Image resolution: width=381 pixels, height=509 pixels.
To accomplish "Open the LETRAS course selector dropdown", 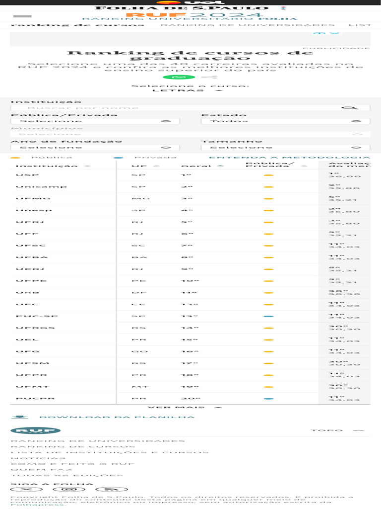I will pos(188,90).
